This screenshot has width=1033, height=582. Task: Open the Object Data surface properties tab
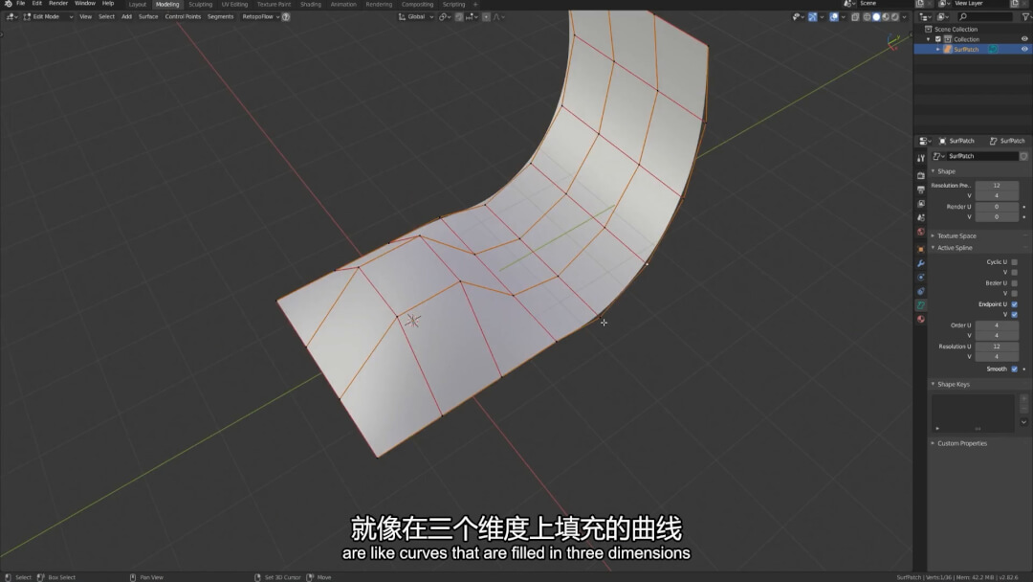(921, 305)
